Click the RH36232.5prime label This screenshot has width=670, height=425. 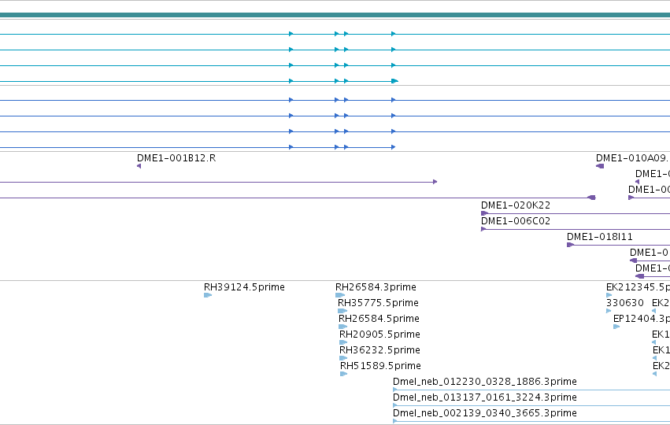[x=379, y=350]
